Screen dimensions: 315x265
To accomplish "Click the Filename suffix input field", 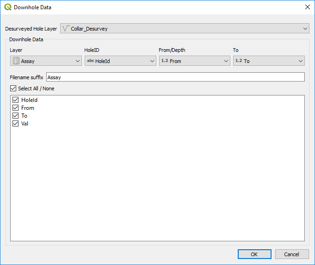I will click(175, 77).
